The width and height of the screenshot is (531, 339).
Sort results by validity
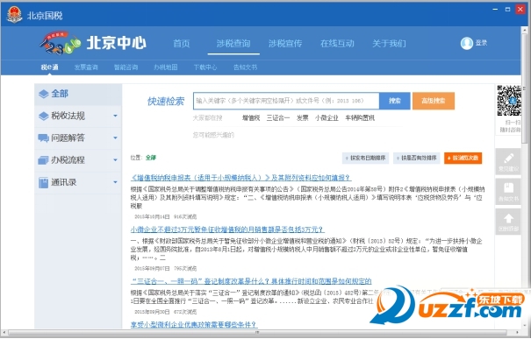(x=416, y=158)
